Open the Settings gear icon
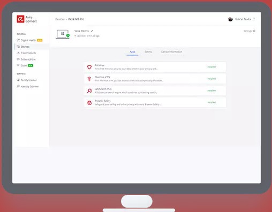The image size is (272, 212). (254, 31)
